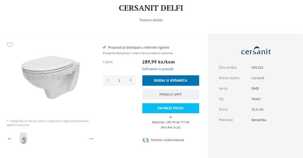Open Dostava i uvjeti plaćanja link
The width and height of the screenshot is (303, 158).
167,140
